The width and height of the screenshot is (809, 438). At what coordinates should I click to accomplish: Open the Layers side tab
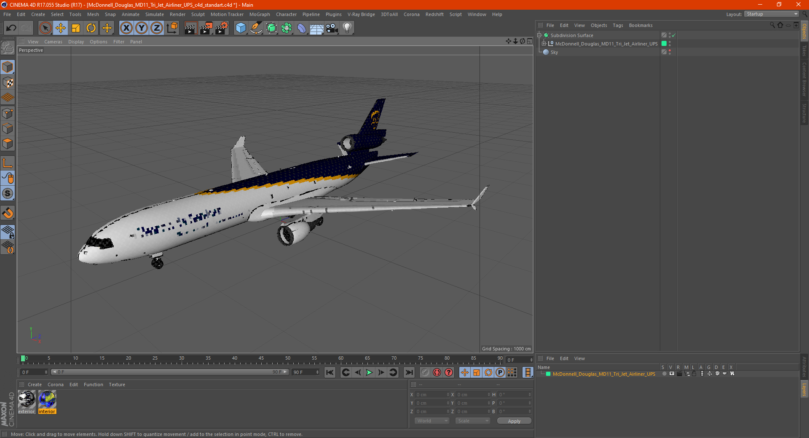pos(804,390)
